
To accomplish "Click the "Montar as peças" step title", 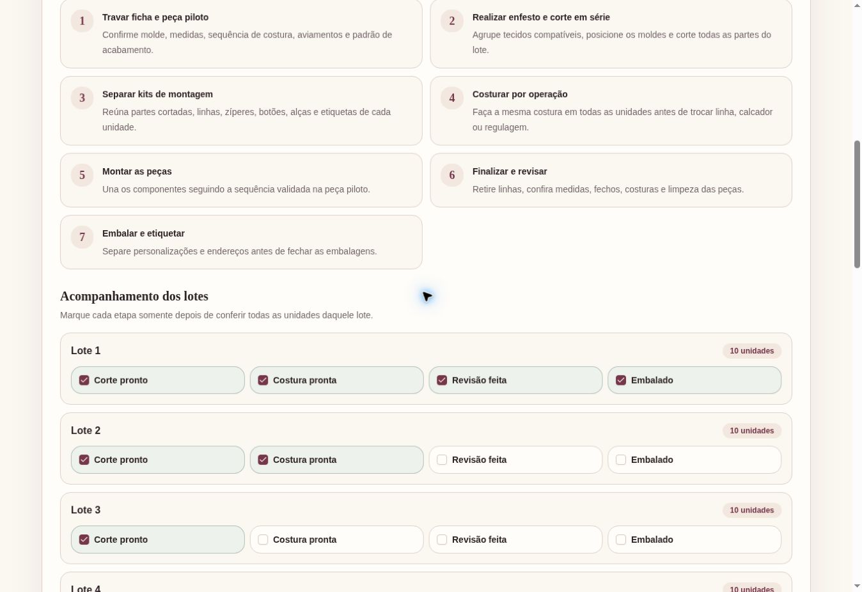I will [x=137, y=171].
